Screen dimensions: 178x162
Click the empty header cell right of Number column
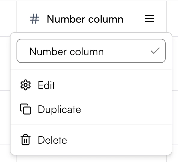coord(172,19)
